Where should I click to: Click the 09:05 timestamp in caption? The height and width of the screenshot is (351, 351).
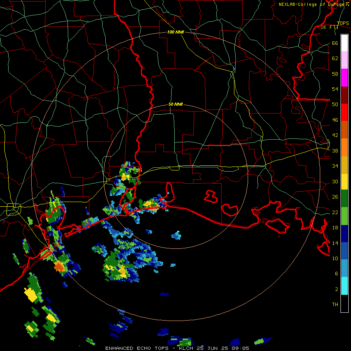(241, 348)
